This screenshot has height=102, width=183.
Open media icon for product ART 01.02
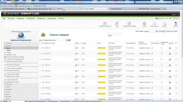[76, 54]
